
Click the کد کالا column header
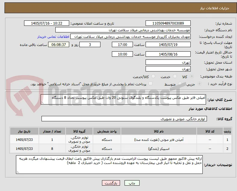coord(210,131)
